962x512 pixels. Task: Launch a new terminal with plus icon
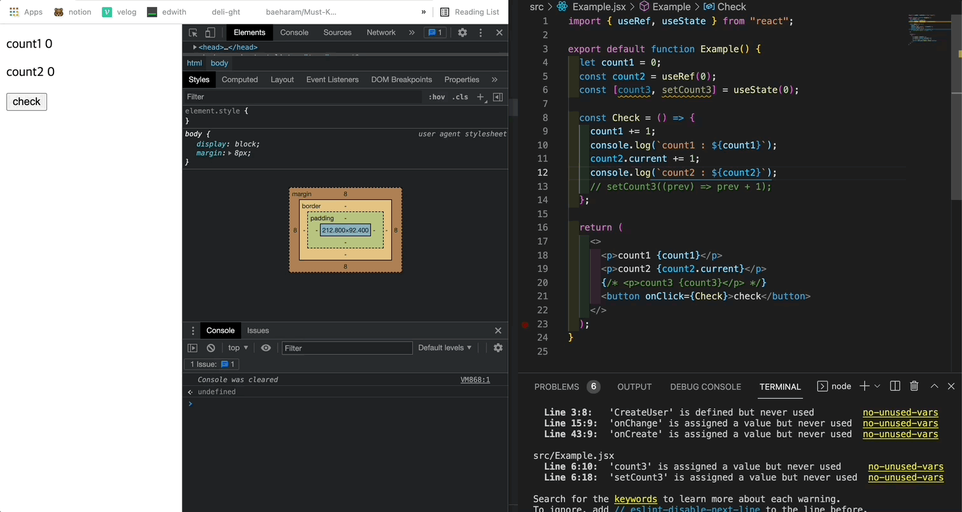point(864,386)
